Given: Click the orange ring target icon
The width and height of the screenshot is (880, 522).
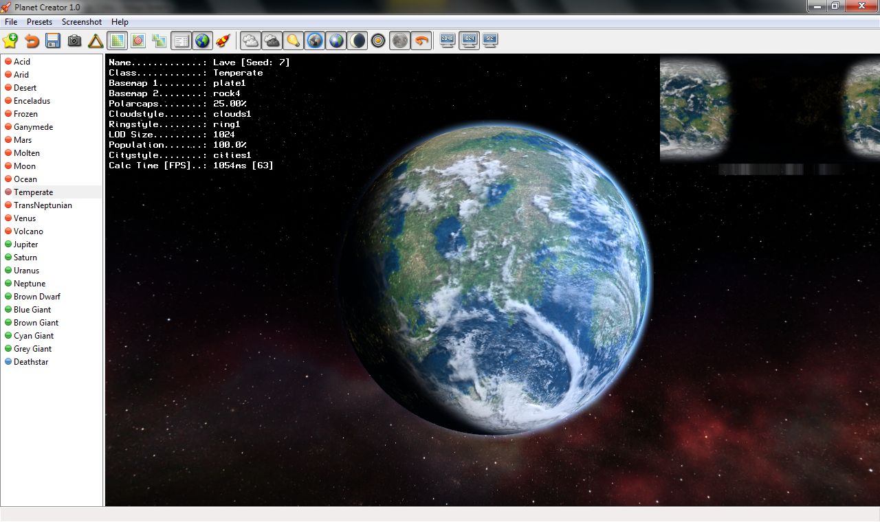Looking at the screenshot, I should (x=378, y=41).
